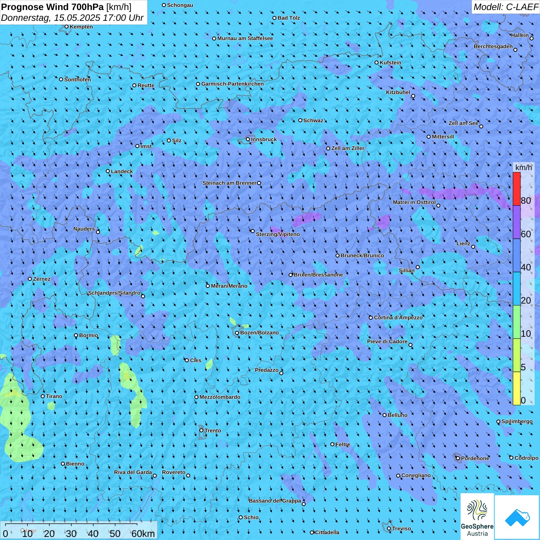Click the '60km' scale bar label
The image size is (540, 540).
143,533
